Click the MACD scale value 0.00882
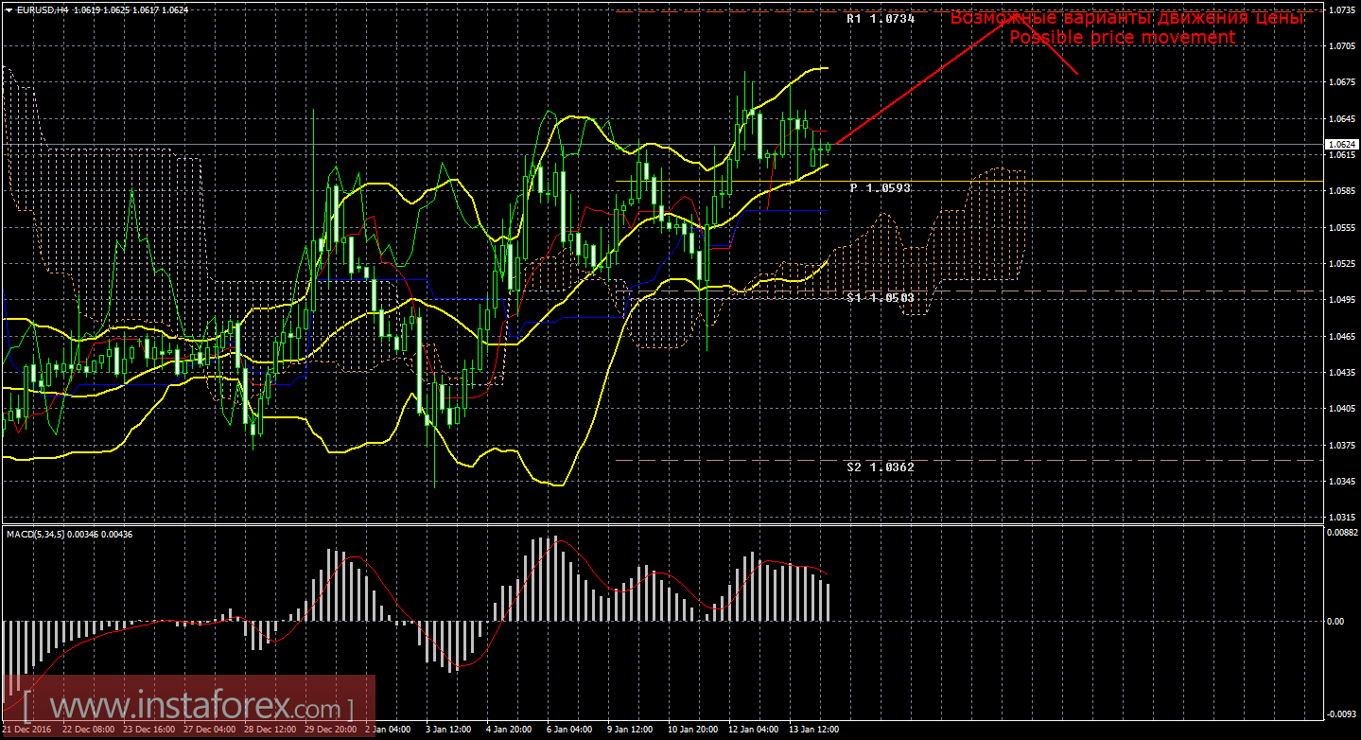This screenshot has height=740, width=1361. (x=1342, y=532)
